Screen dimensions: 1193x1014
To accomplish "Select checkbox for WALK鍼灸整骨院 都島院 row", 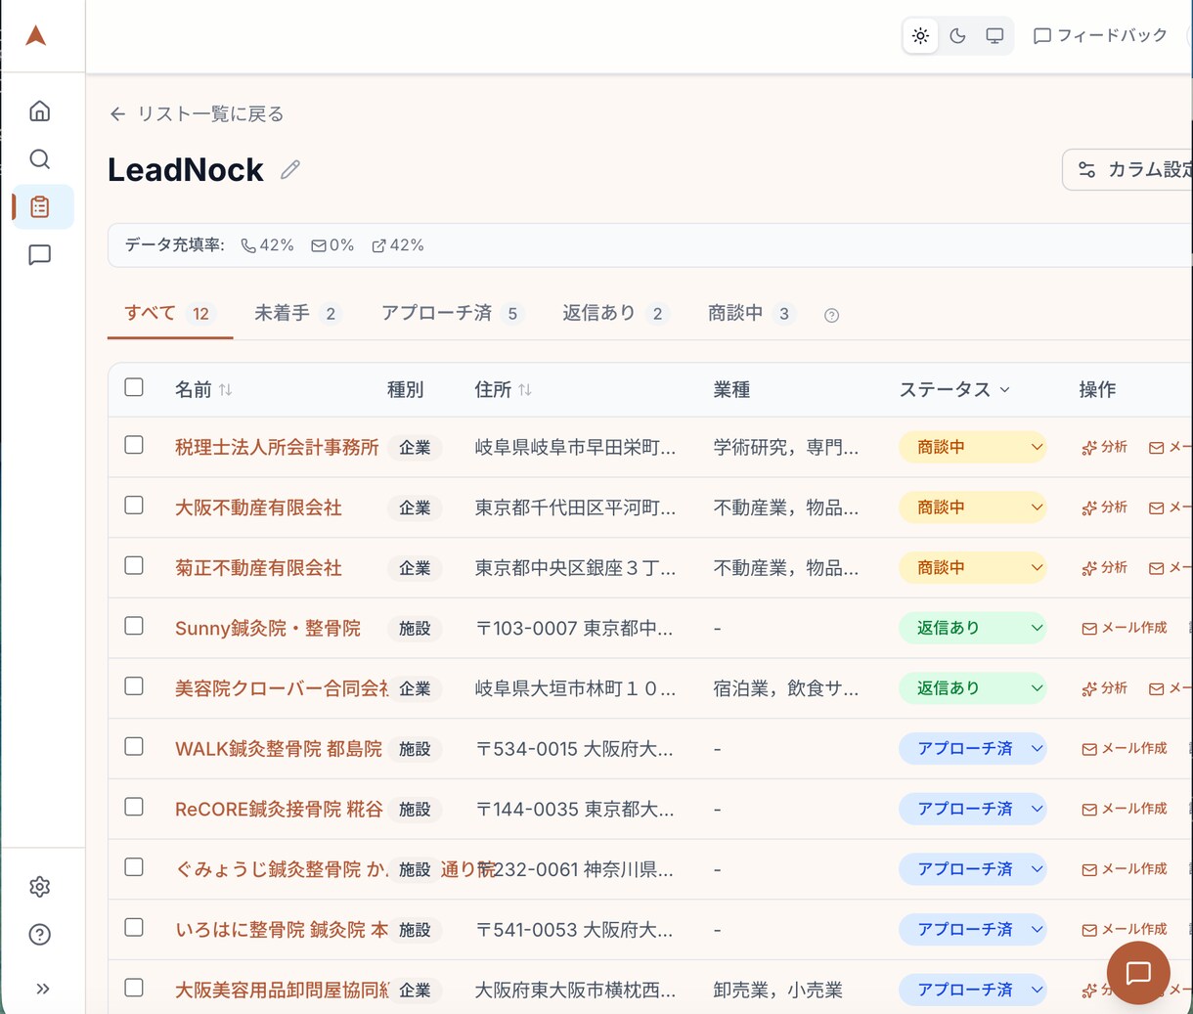I will [x=134, y=746].
